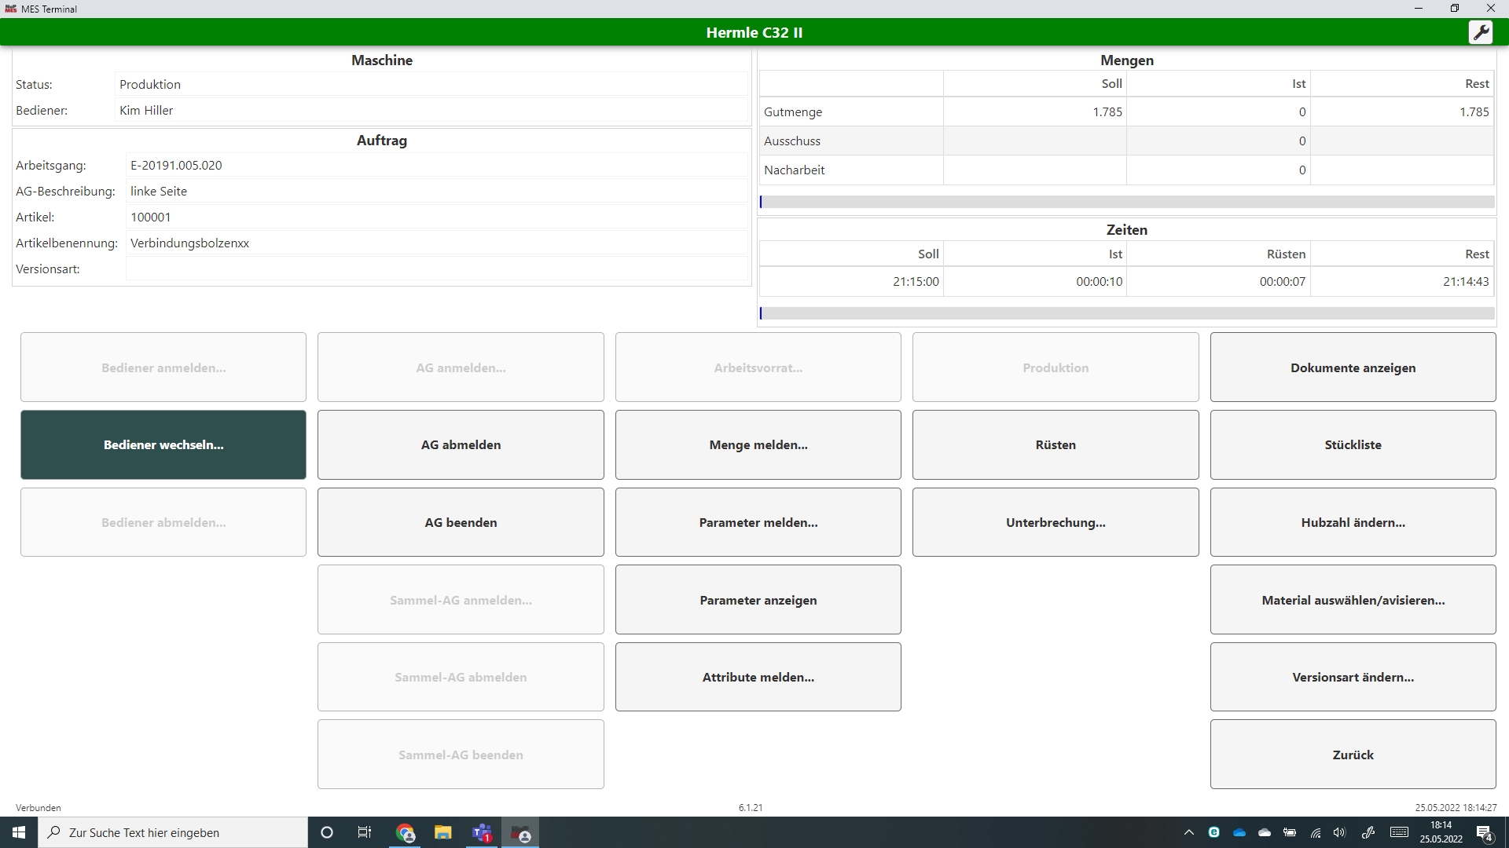Open the Unterbrechung dialog

(1055, 522)
